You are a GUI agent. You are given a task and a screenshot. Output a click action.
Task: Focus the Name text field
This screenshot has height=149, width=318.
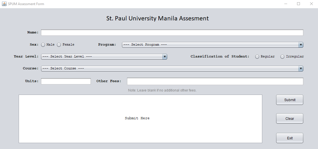point(172,33)
